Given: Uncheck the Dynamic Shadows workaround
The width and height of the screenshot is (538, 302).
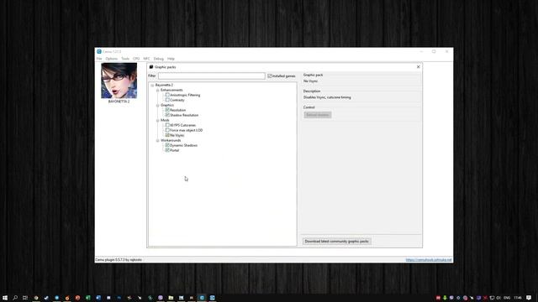Looking at the screenshot, I should point(167,145).
